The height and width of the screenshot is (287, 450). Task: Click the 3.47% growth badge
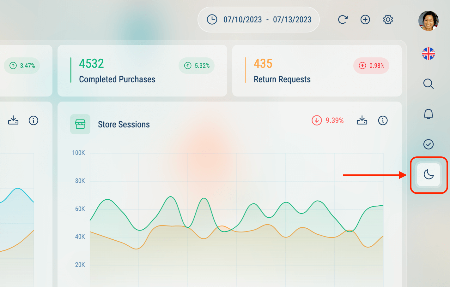(22, 66)
